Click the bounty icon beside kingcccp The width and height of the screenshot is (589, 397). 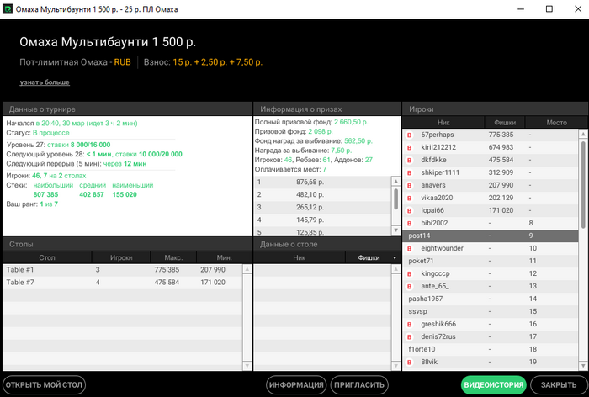click(410, 274)
